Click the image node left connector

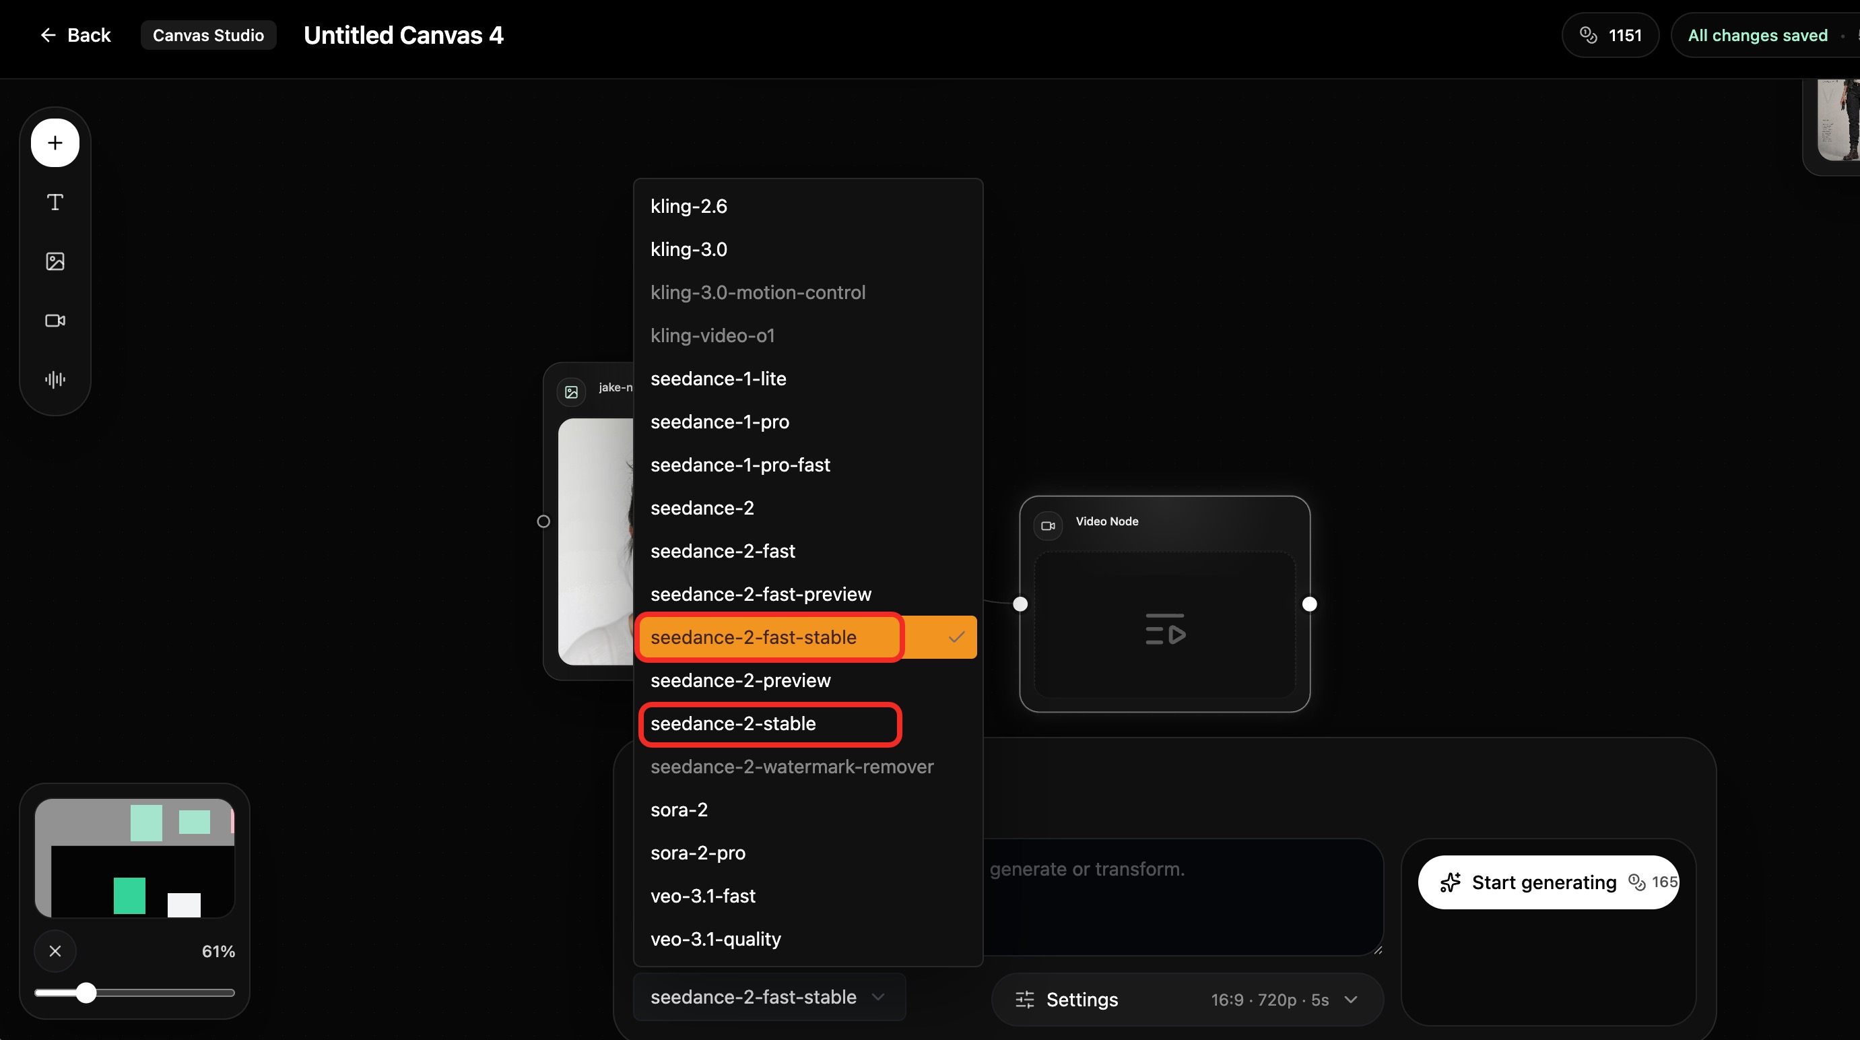tap(543, 521)
